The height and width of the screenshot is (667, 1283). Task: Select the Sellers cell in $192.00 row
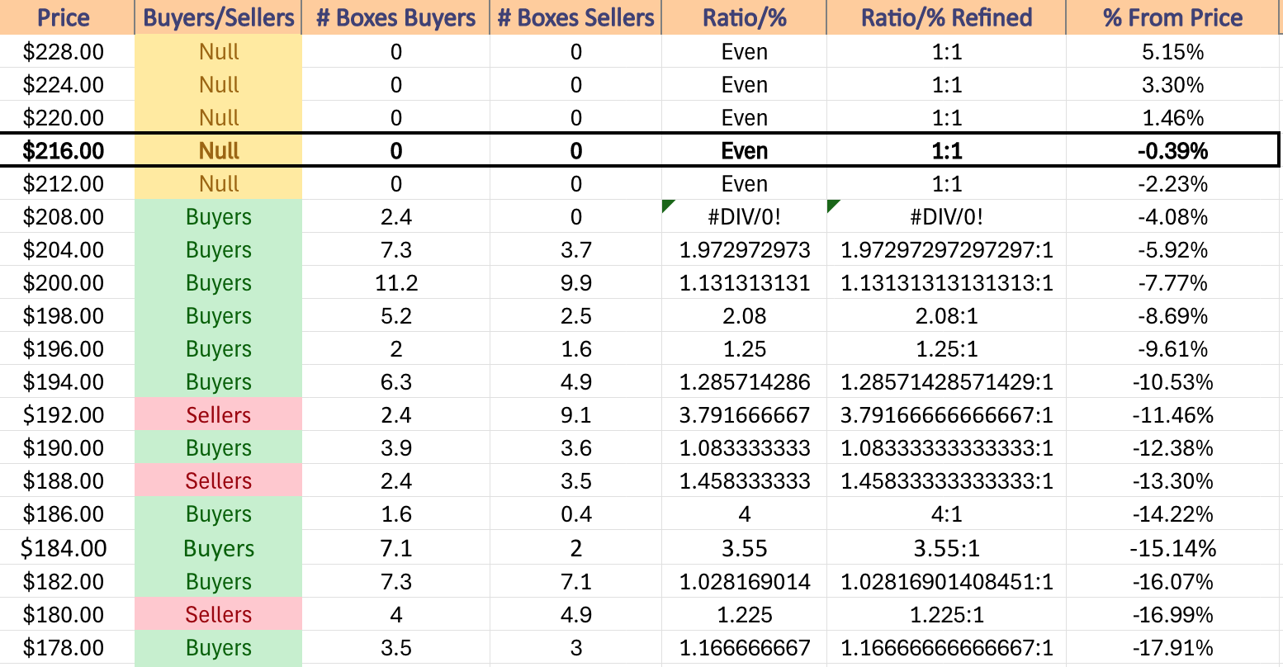[219, 415]
